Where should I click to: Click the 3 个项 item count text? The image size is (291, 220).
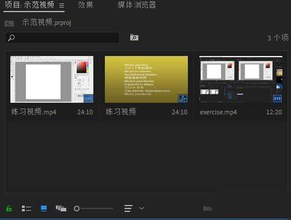(278, 38)
